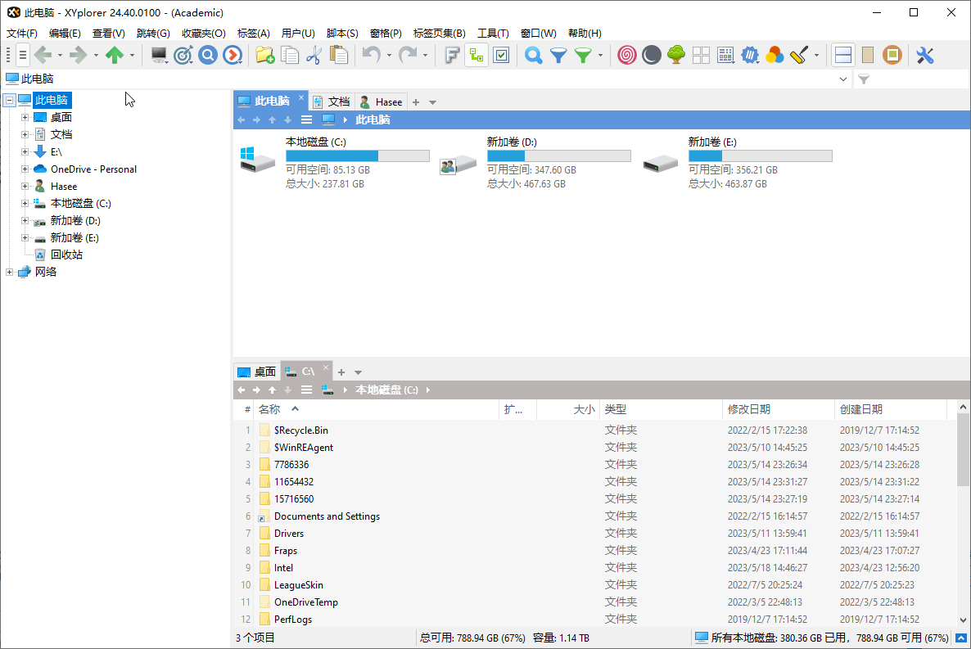Click the four-squares views icon
Viewport: 971px width, 649px height.
pyautogui.click(x=701, y=55)
